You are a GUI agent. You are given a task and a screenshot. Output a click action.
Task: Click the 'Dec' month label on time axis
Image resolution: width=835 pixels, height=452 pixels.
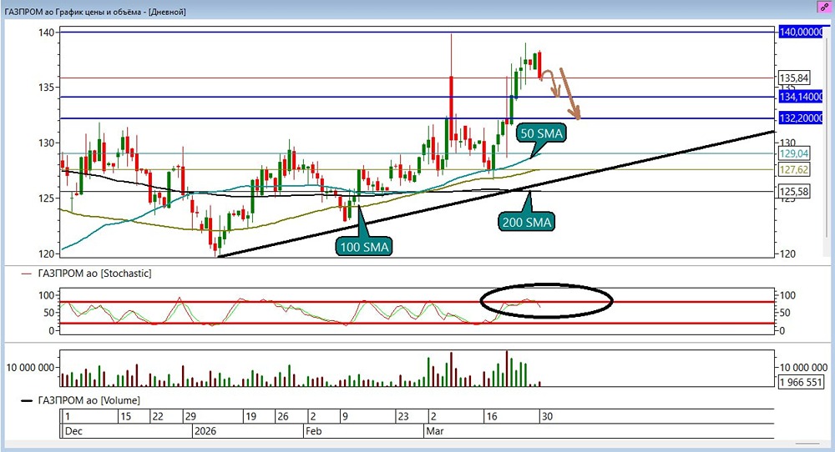(x=73, y=430)
